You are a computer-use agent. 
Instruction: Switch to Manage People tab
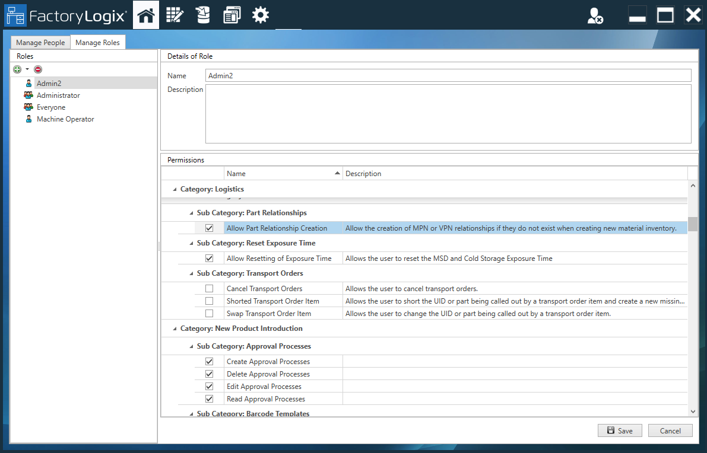tap(40, 42)
